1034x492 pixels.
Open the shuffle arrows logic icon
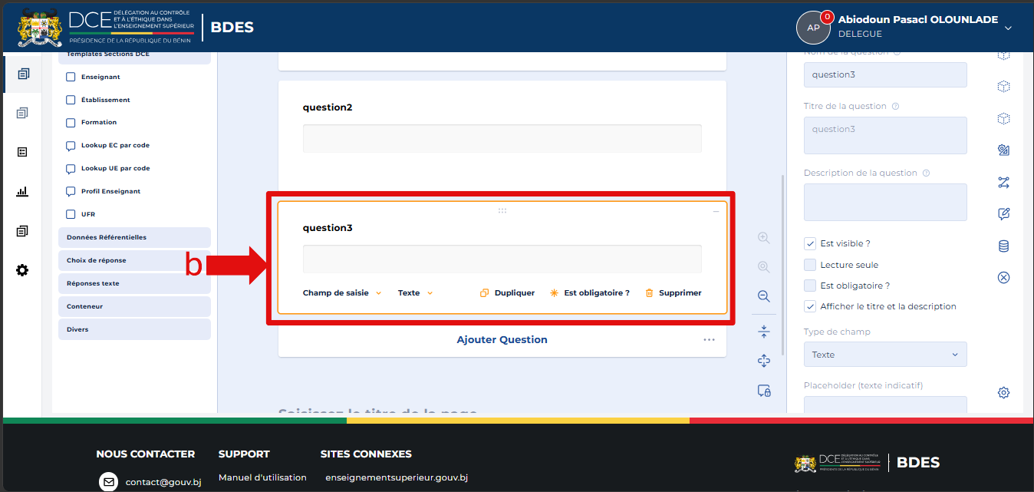click(1003, 182)
